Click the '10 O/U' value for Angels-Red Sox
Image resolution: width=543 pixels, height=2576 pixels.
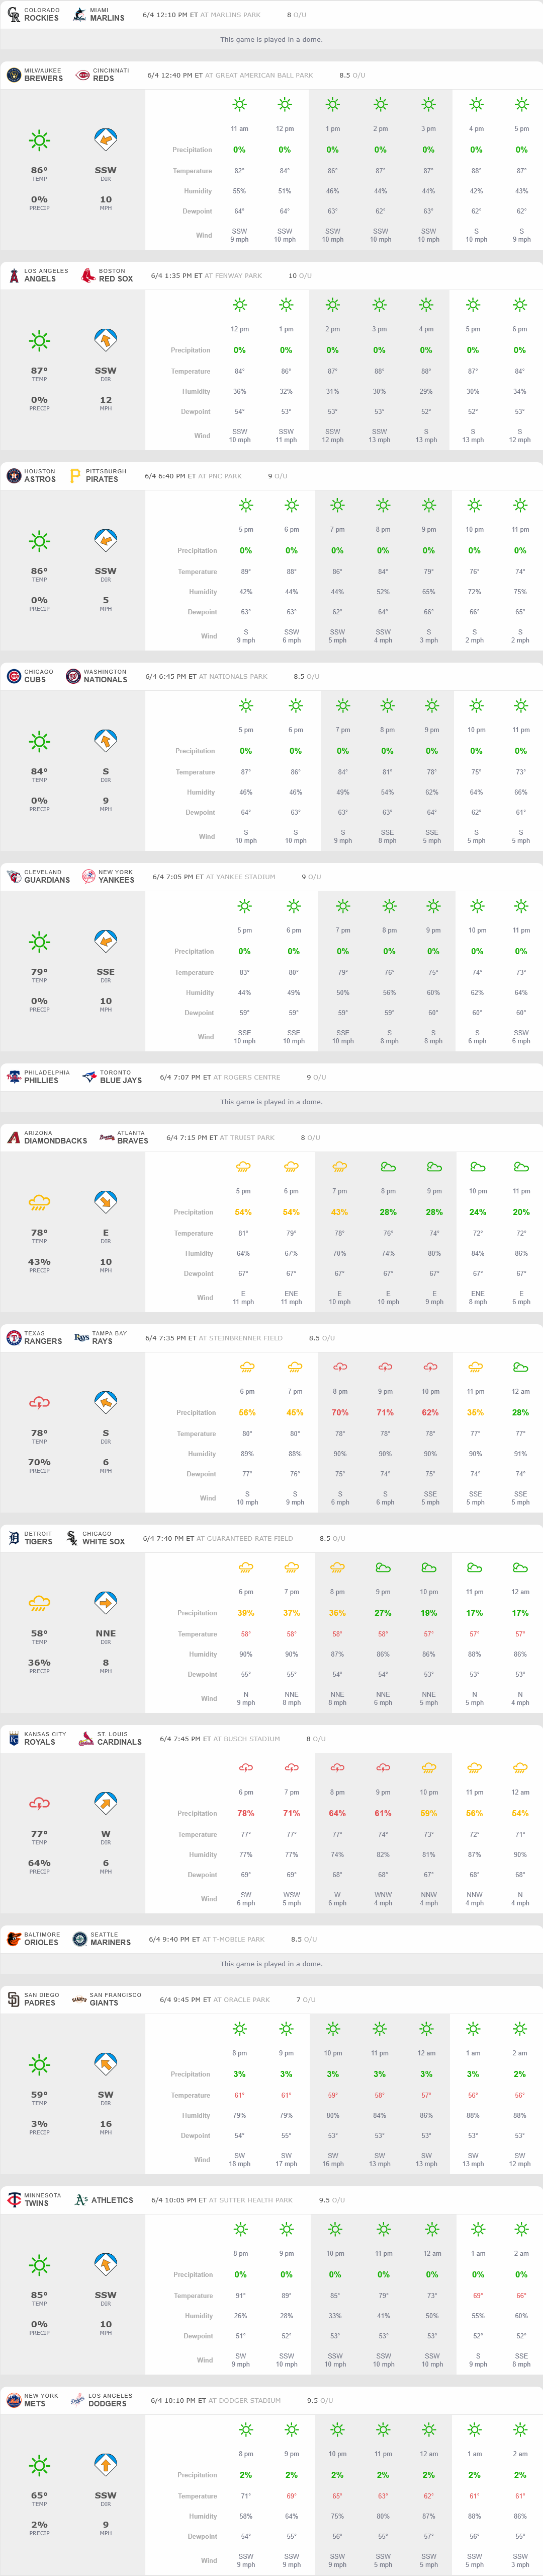pos(300,276)
